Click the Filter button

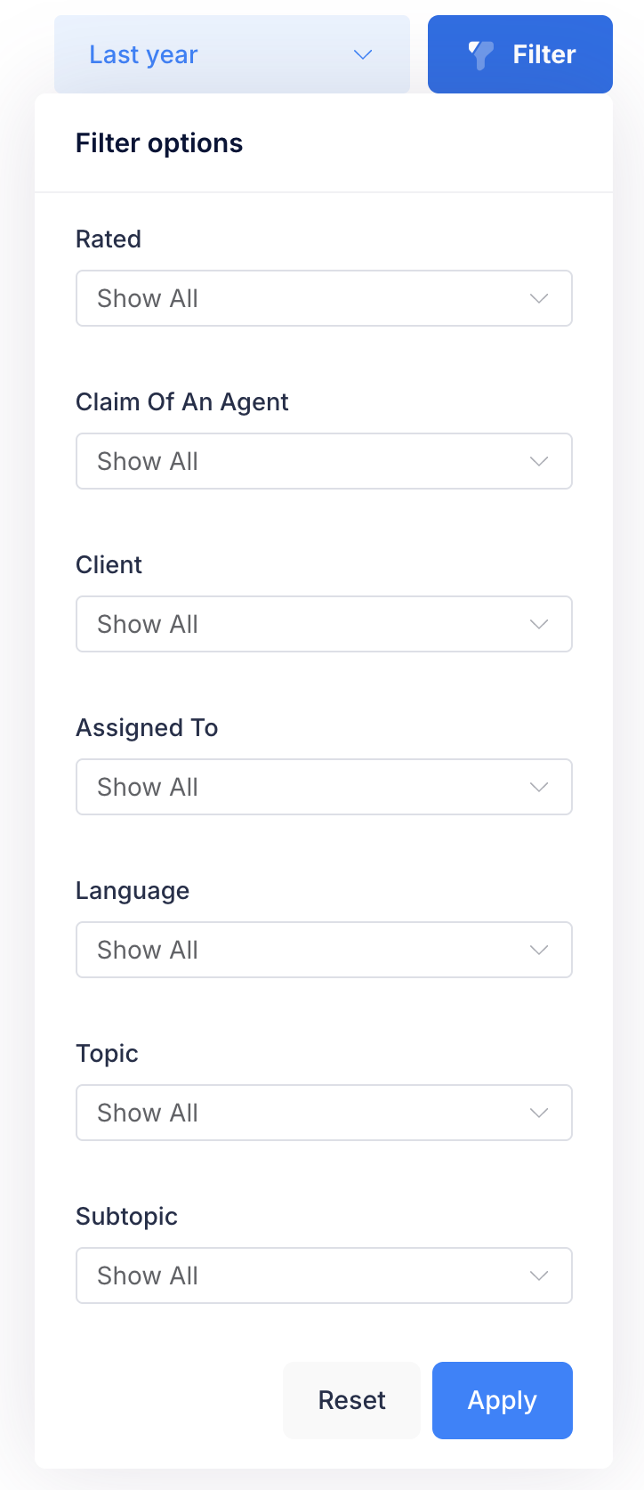pos(519,54)
